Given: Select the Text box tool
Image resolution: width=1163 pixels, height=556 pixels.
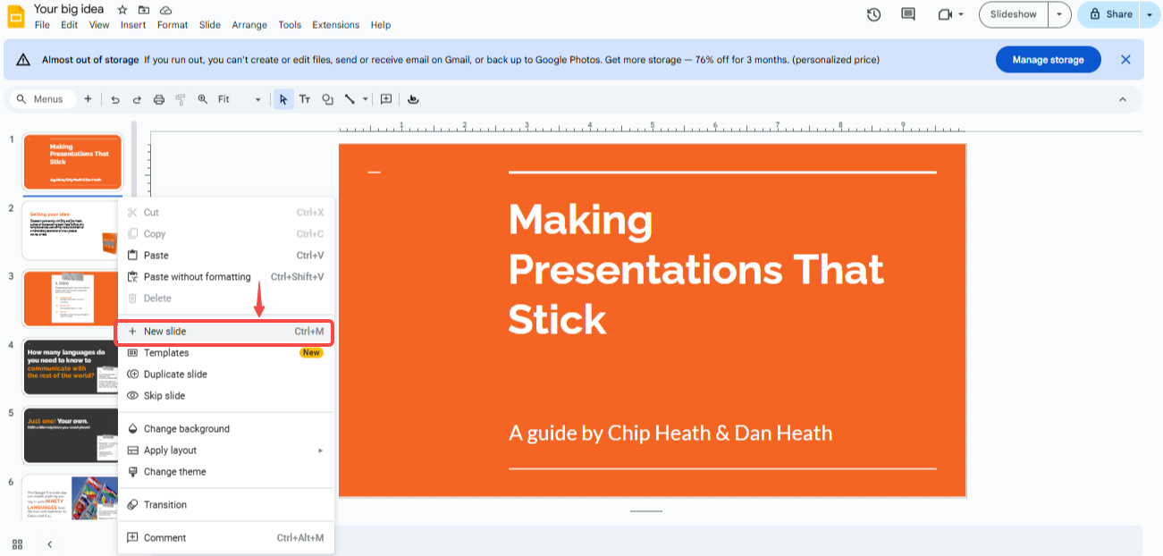Looking at the screenshot, I should point(305,99).
